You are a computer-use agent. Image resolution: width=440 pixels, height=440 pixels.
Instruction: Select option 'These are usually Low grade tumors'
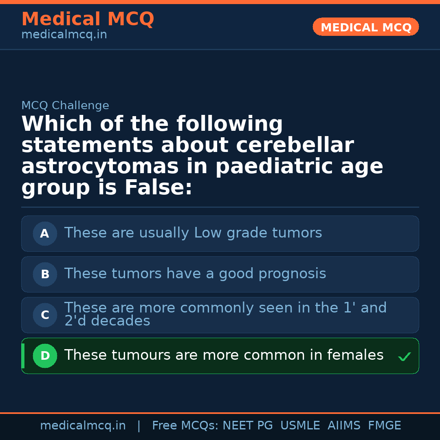(193, 233)
